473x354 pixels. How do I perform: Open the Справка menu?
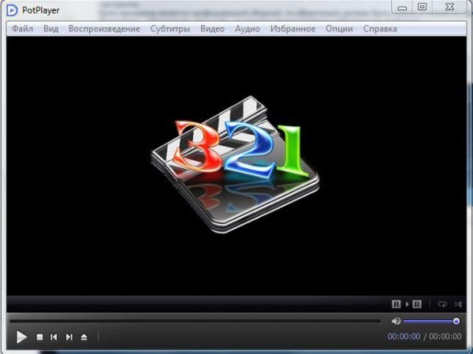[x=380, y=28]
